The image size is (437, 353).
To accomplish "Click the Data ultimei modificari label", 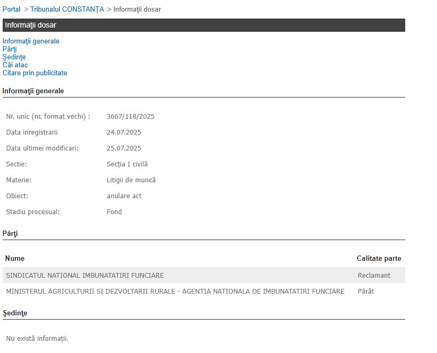I will coord(42,148).
